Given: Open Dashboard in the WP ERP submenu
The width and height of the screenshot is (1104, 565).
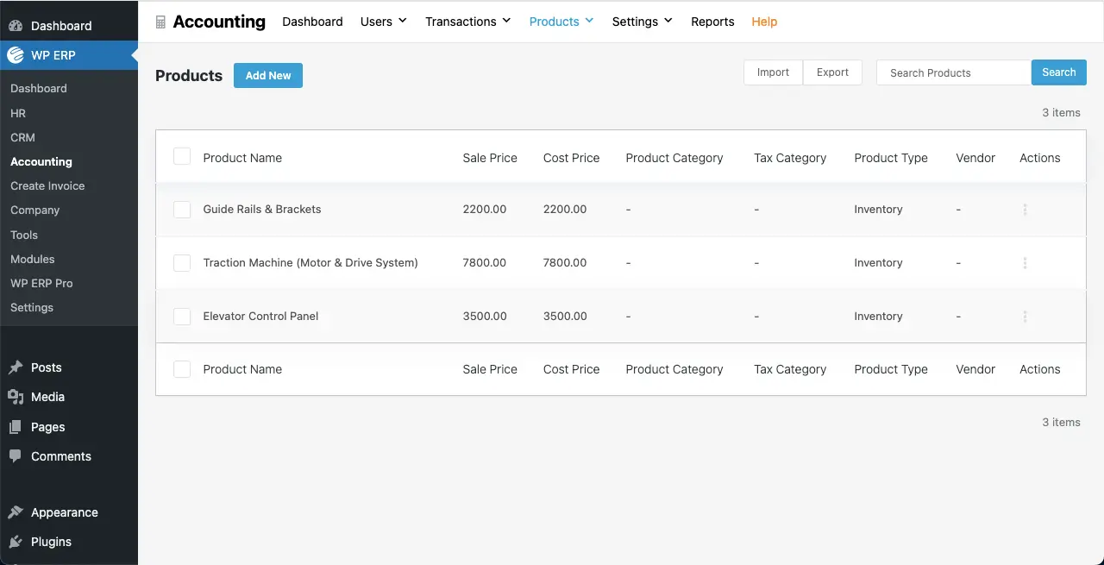Looking at the screenshot, I should coord(39,88).
